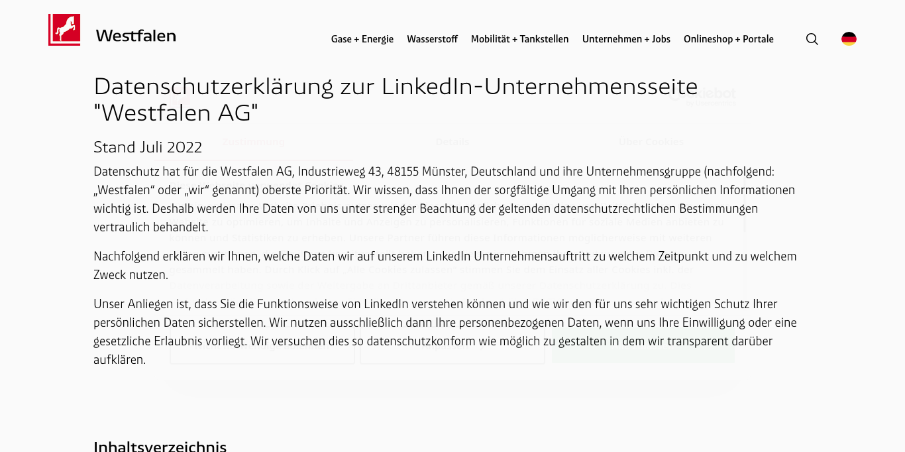Expand the Unternehmen + Jobs menu
905x452 pixels.
(626, 39)
